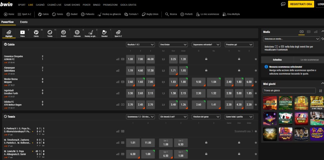Open Ricerca search in navigation bar

(171, 14)
